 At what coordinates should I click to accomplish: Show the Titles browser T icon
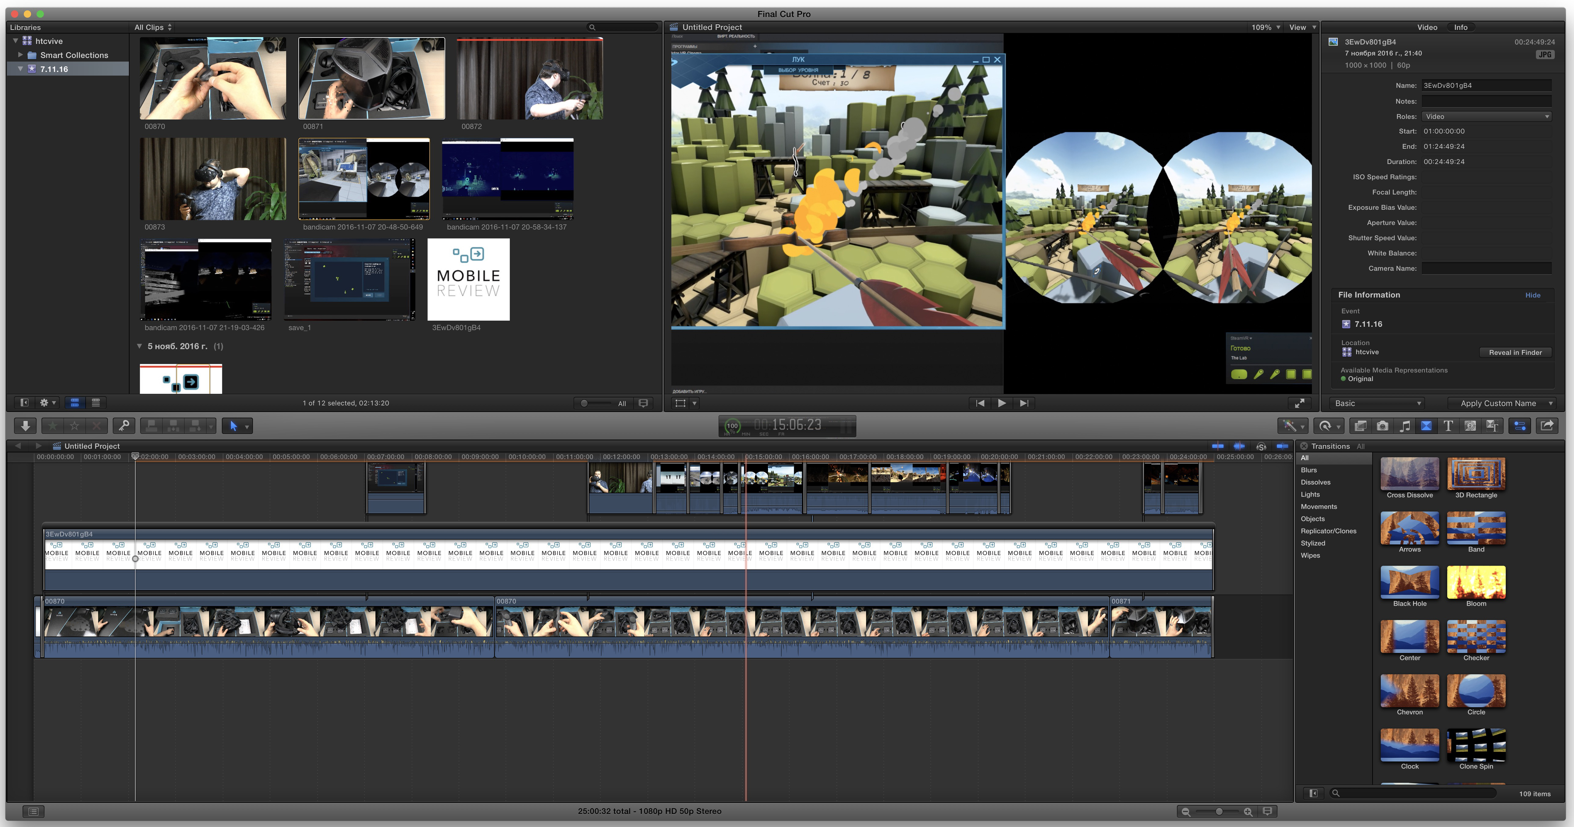[1448, 426]
